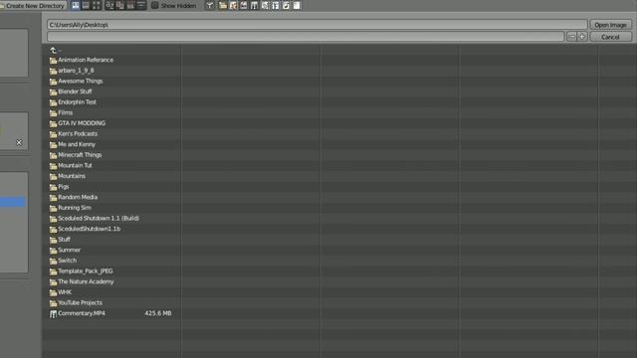637x358 pixels.
Task: Switch to detailed list display mode
Action: pyautogui.click(x=86, y=5)
